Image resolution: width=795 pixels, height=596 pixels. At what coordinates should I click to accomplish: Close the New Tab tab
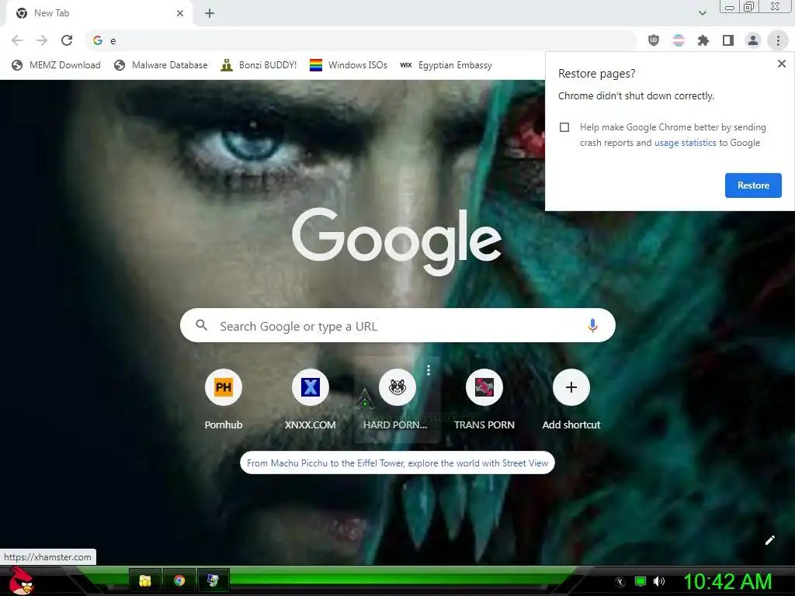coord(180,13)
